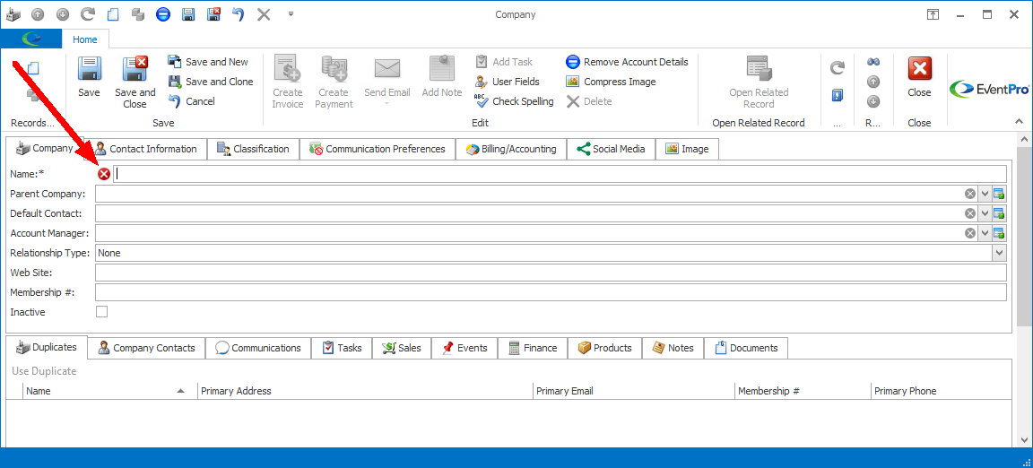Click the Save floppy icon in the ribbon

[89, 68]
